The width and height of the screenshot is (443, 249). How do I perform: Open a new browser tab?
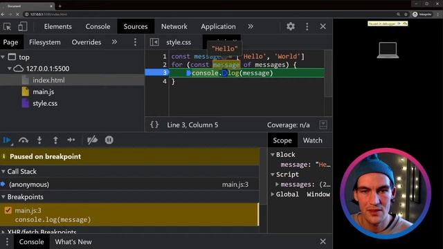tap(60, 6)
